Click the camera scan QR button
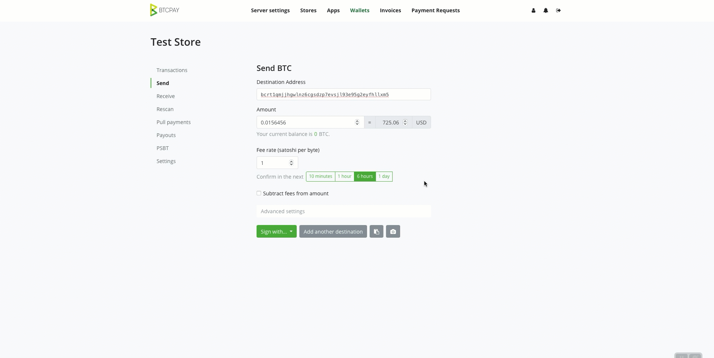 click(x=393, y=231)
